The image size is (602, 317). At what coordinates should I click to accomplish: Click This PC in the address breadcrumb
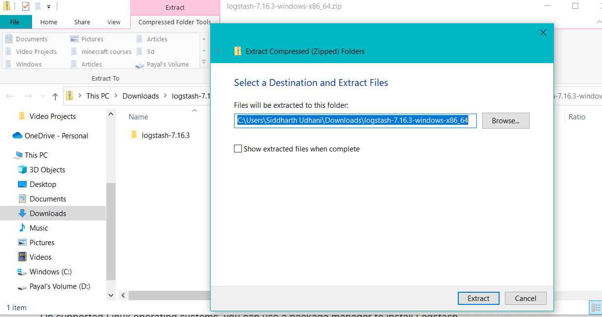[x=98, y=96]
